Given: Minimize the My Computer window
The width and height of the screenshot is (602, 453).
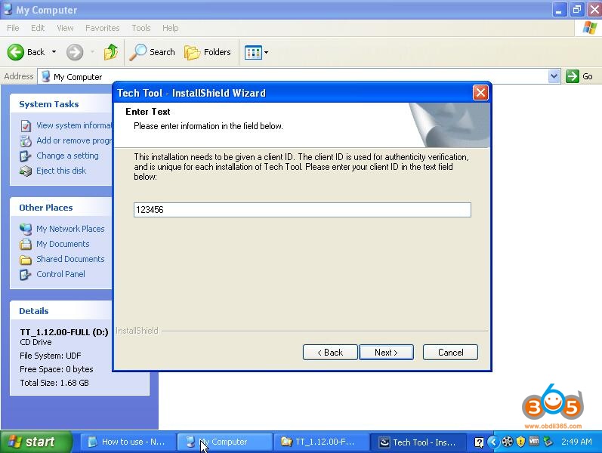Looking at the screenshot, I should click(559, 10).
